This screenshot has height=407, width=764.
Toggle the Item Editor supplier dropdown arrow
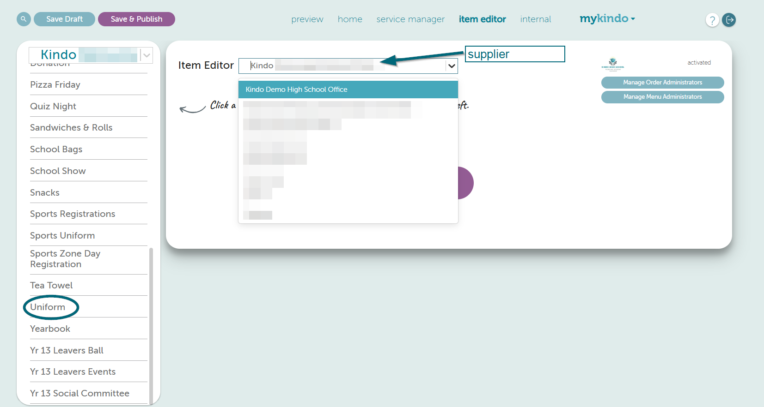click(452, 66)
